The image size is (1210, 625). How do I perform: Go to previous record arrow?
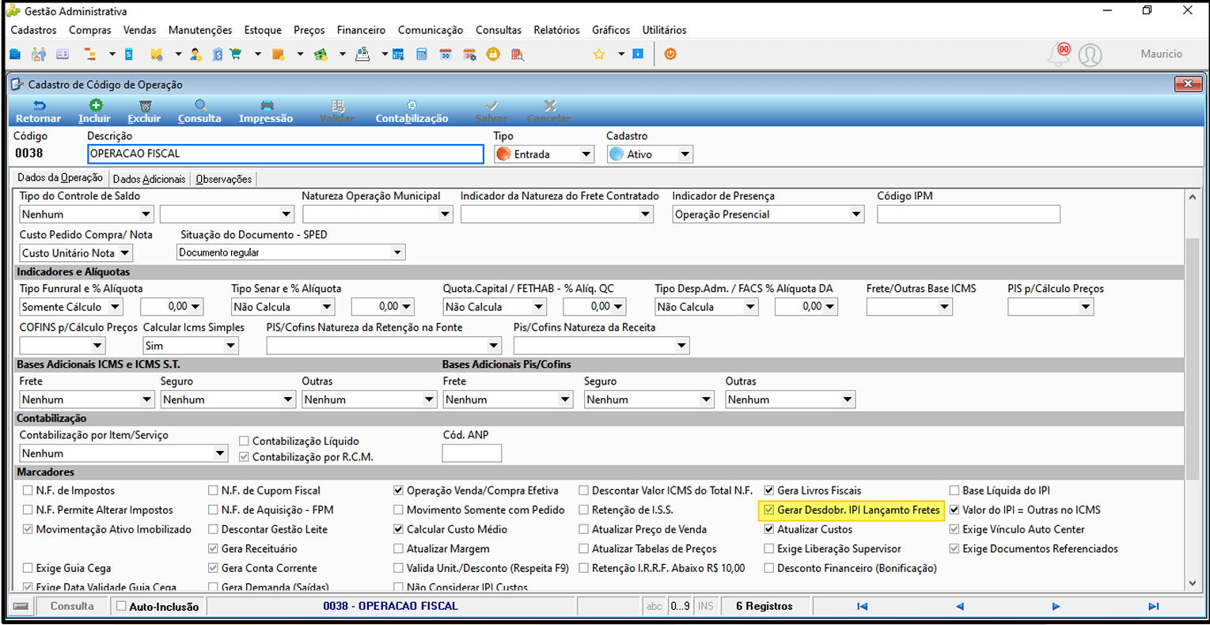(959, 606)
